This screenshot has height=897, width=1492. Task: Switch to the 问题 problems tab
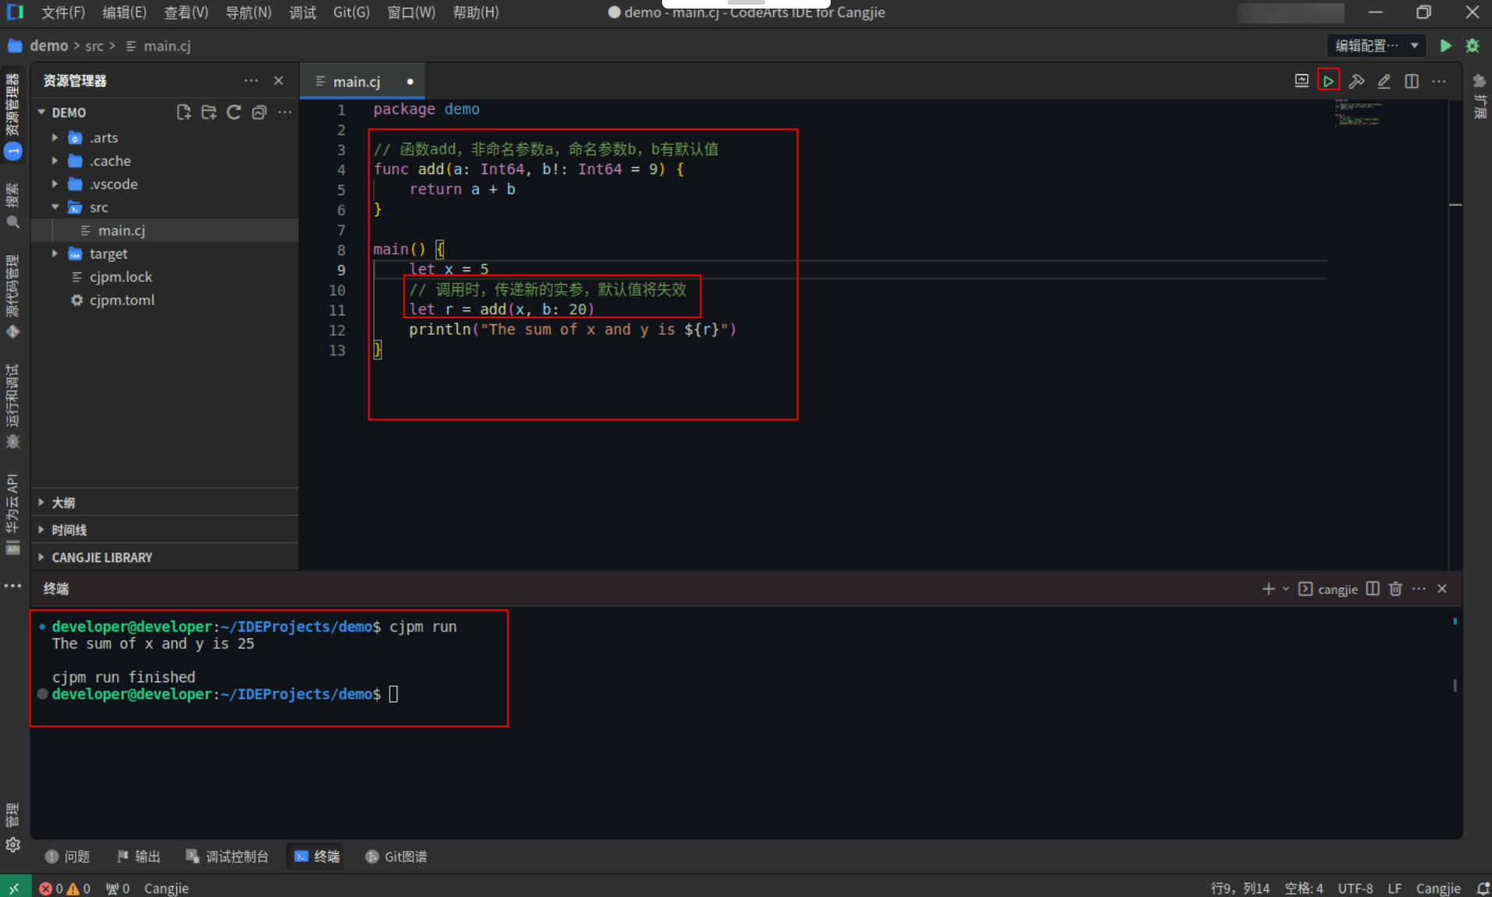click(67, 856)
